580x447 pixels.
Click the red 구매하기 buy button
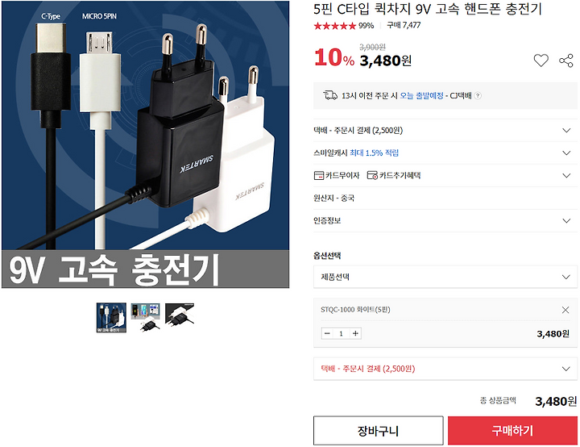(512, 431)
